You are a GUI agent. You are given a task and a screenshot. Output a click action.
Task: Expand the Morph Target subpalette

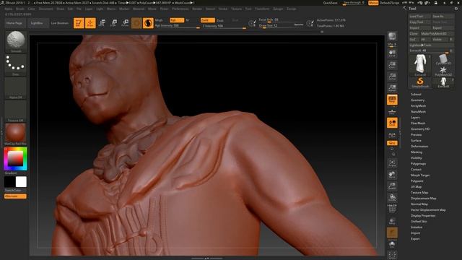click(x=420, y=175)
